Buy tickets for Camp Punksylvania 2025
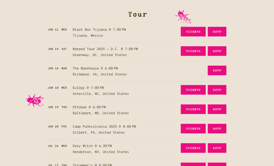 tap(193, 128)
